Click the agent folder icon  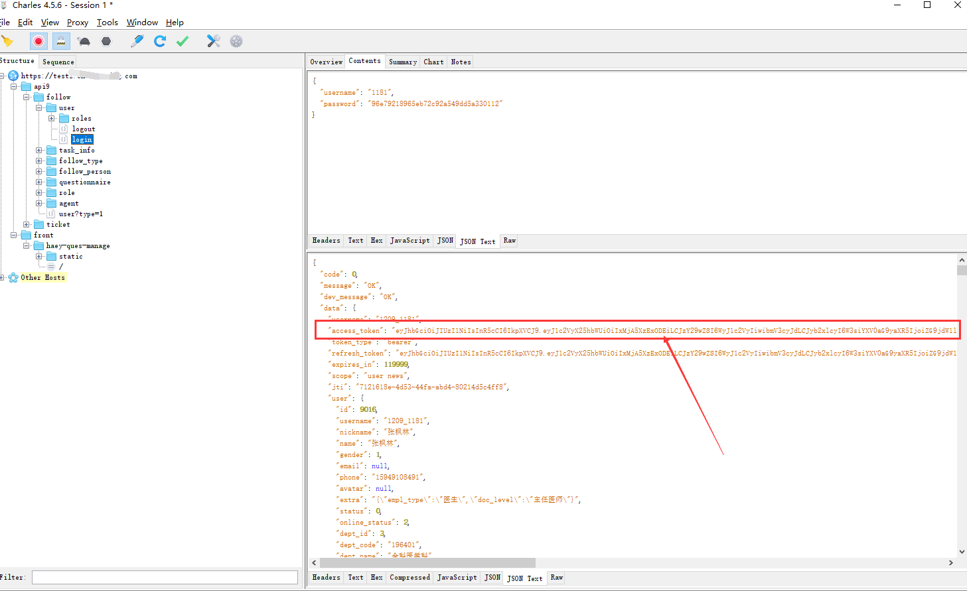point(52,203)
